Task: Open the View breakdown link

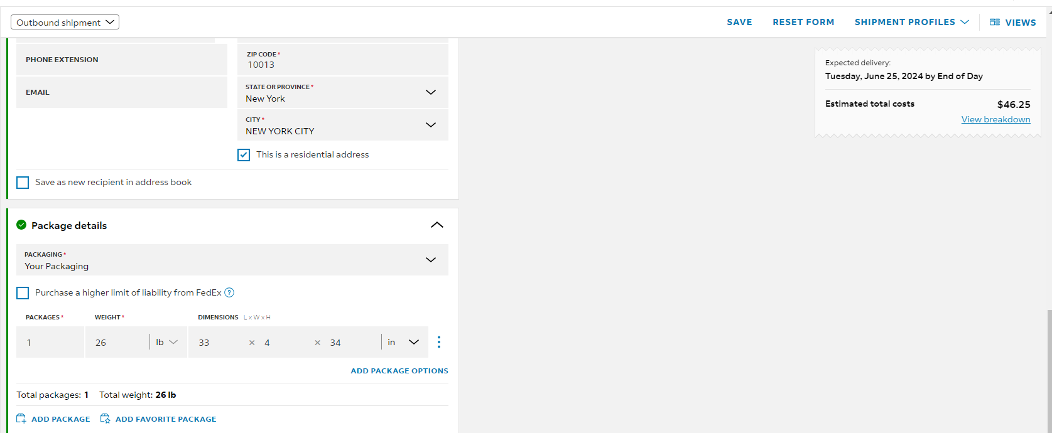Action: (995, 119)
